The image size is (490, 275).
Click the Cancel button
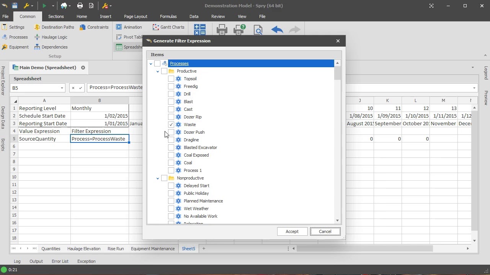coord(325,231)
